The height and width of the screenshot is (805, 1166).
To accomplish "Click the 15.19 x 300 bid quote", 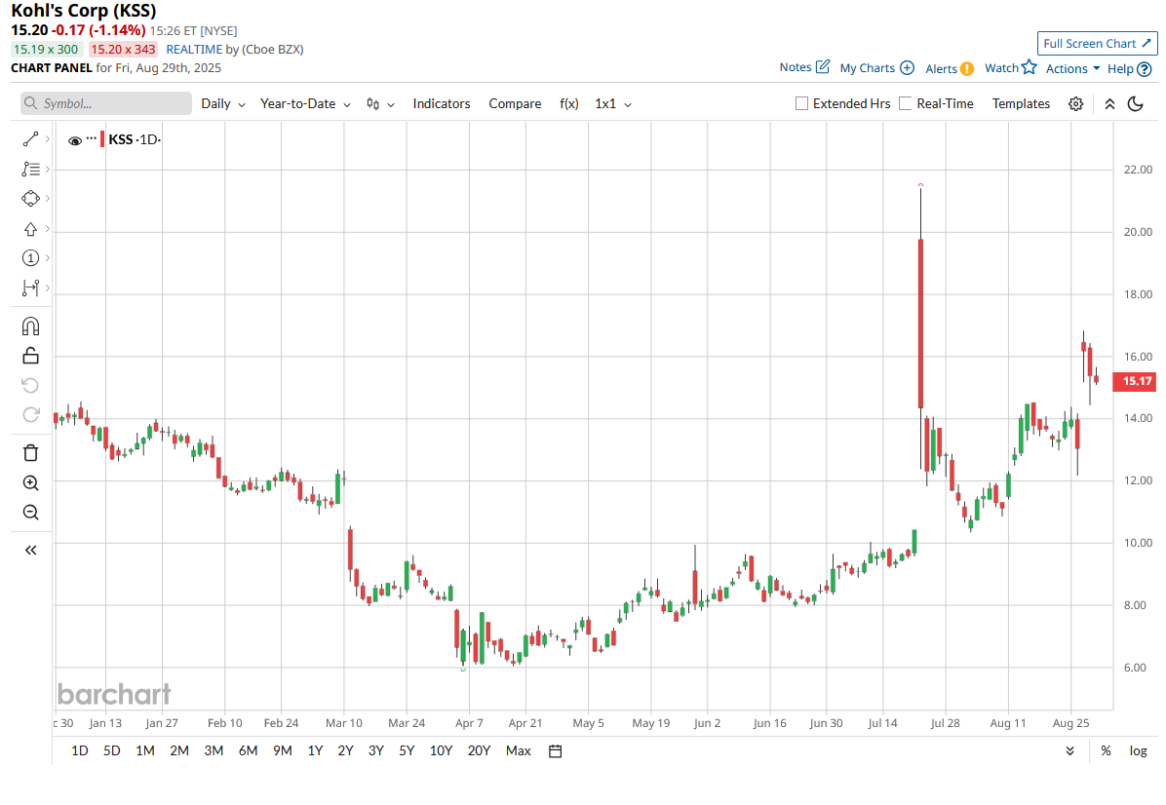I will [x=46, y=49].
